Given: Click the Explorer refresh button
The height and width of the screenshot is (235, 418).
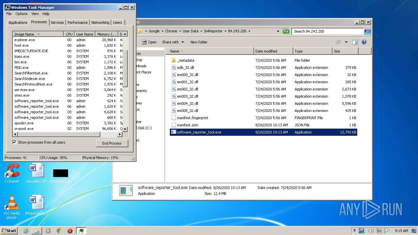Looking at the screenshot, I should click(286, 31).
